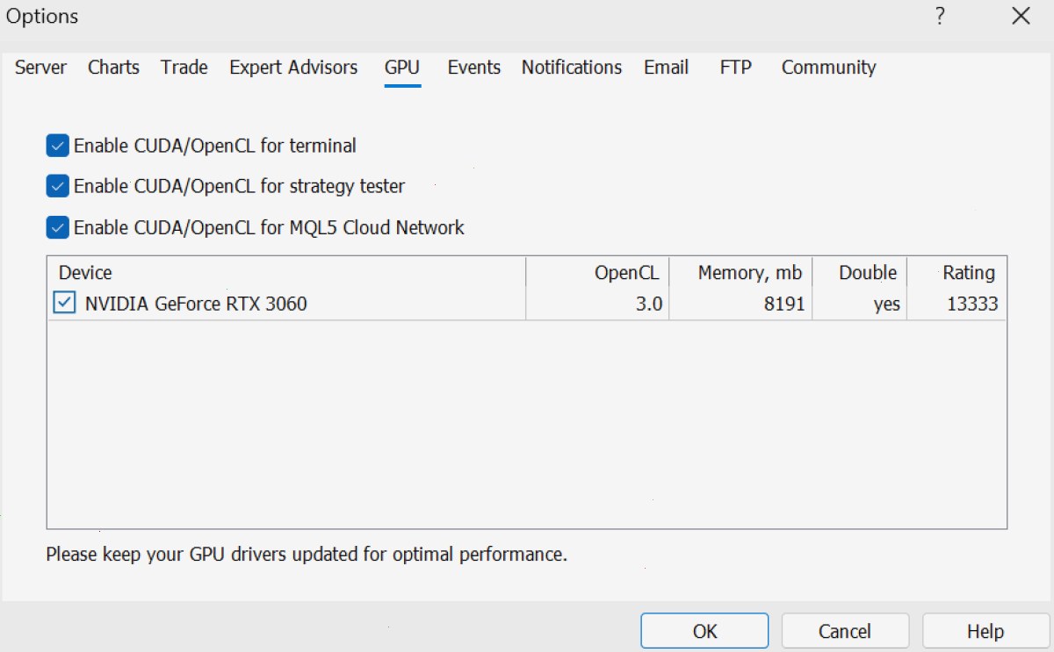Click the help question mark icon
Image resolution: width=1054 pixels, height=652 pixels.
coord(939,17)
